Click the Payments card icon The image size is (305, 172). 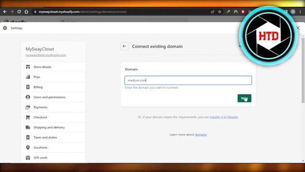coord(28,107)
